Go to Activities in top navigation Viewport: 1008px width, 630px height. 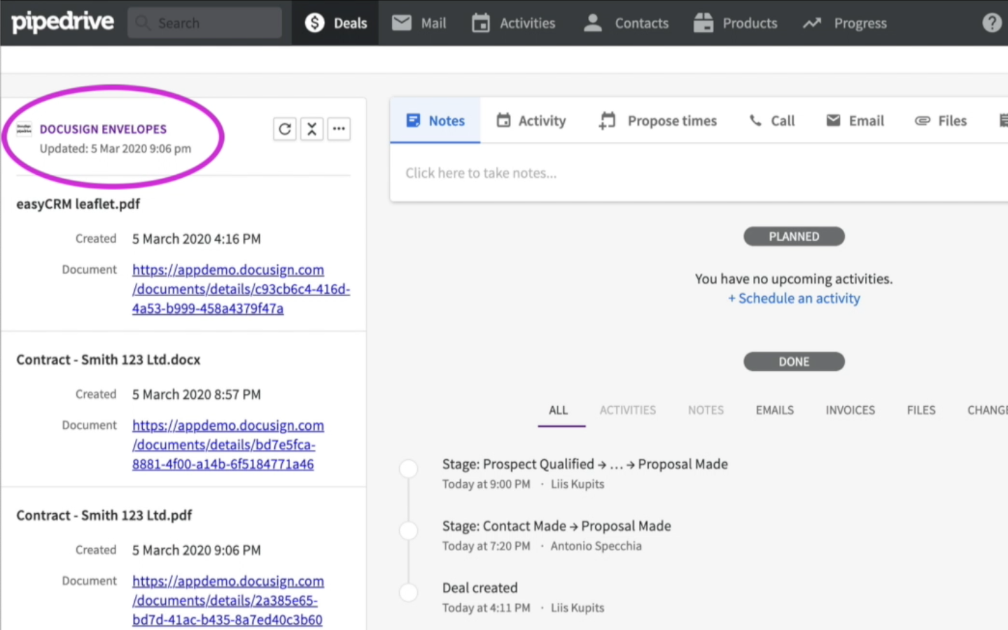click(x=513, y=23)
